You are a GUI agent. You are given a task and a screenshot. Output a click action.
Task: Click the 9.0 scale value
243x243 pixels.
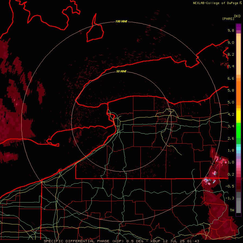click(231, 42)
